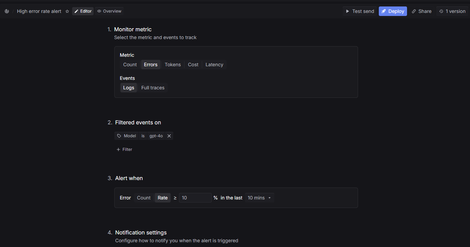Switch to the Overview tab
This screenshot has width=470, height=247.
[x=109, y=11]
